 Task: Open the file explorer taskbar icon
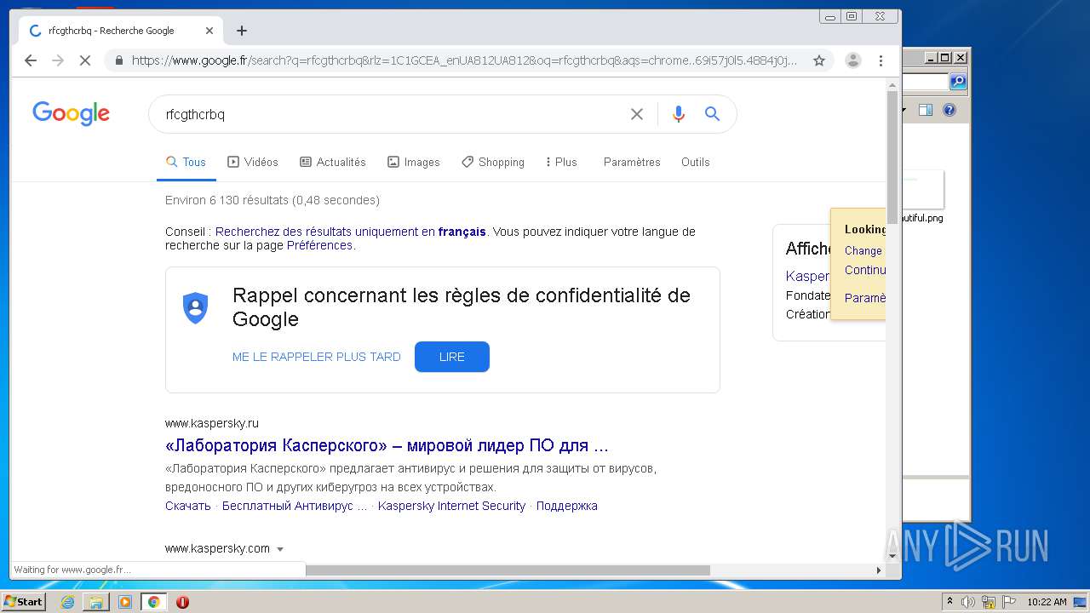(x=96, y=602)
